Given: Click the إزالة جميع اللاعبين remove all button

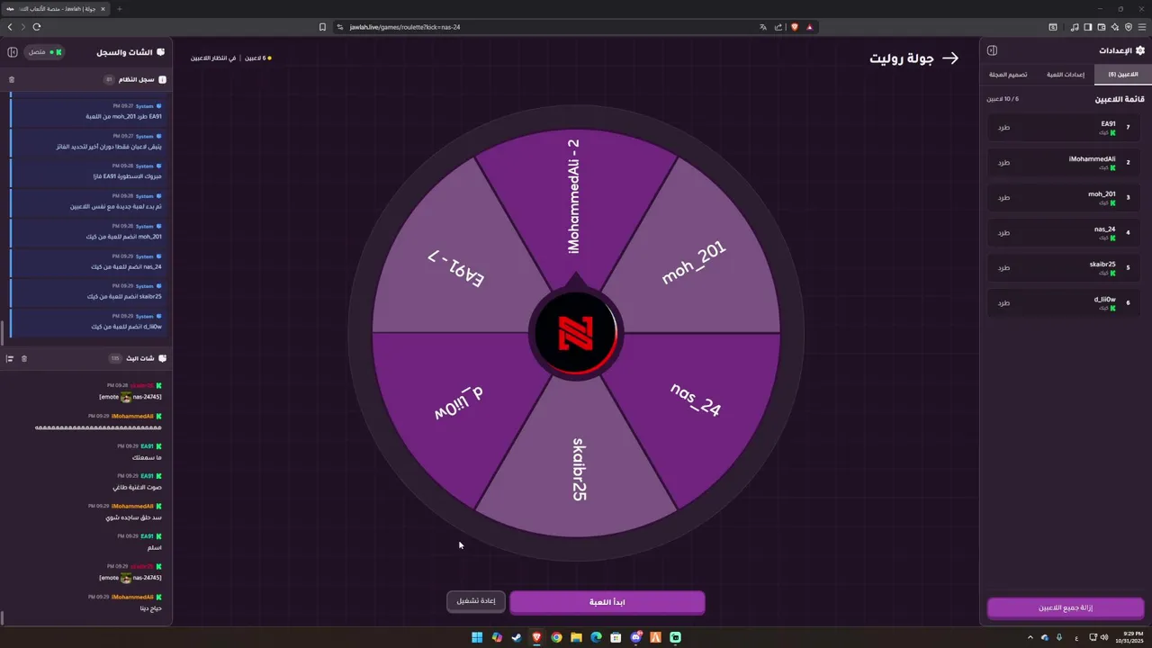Looking at the screenshot, I should (x=1066, y=607).
